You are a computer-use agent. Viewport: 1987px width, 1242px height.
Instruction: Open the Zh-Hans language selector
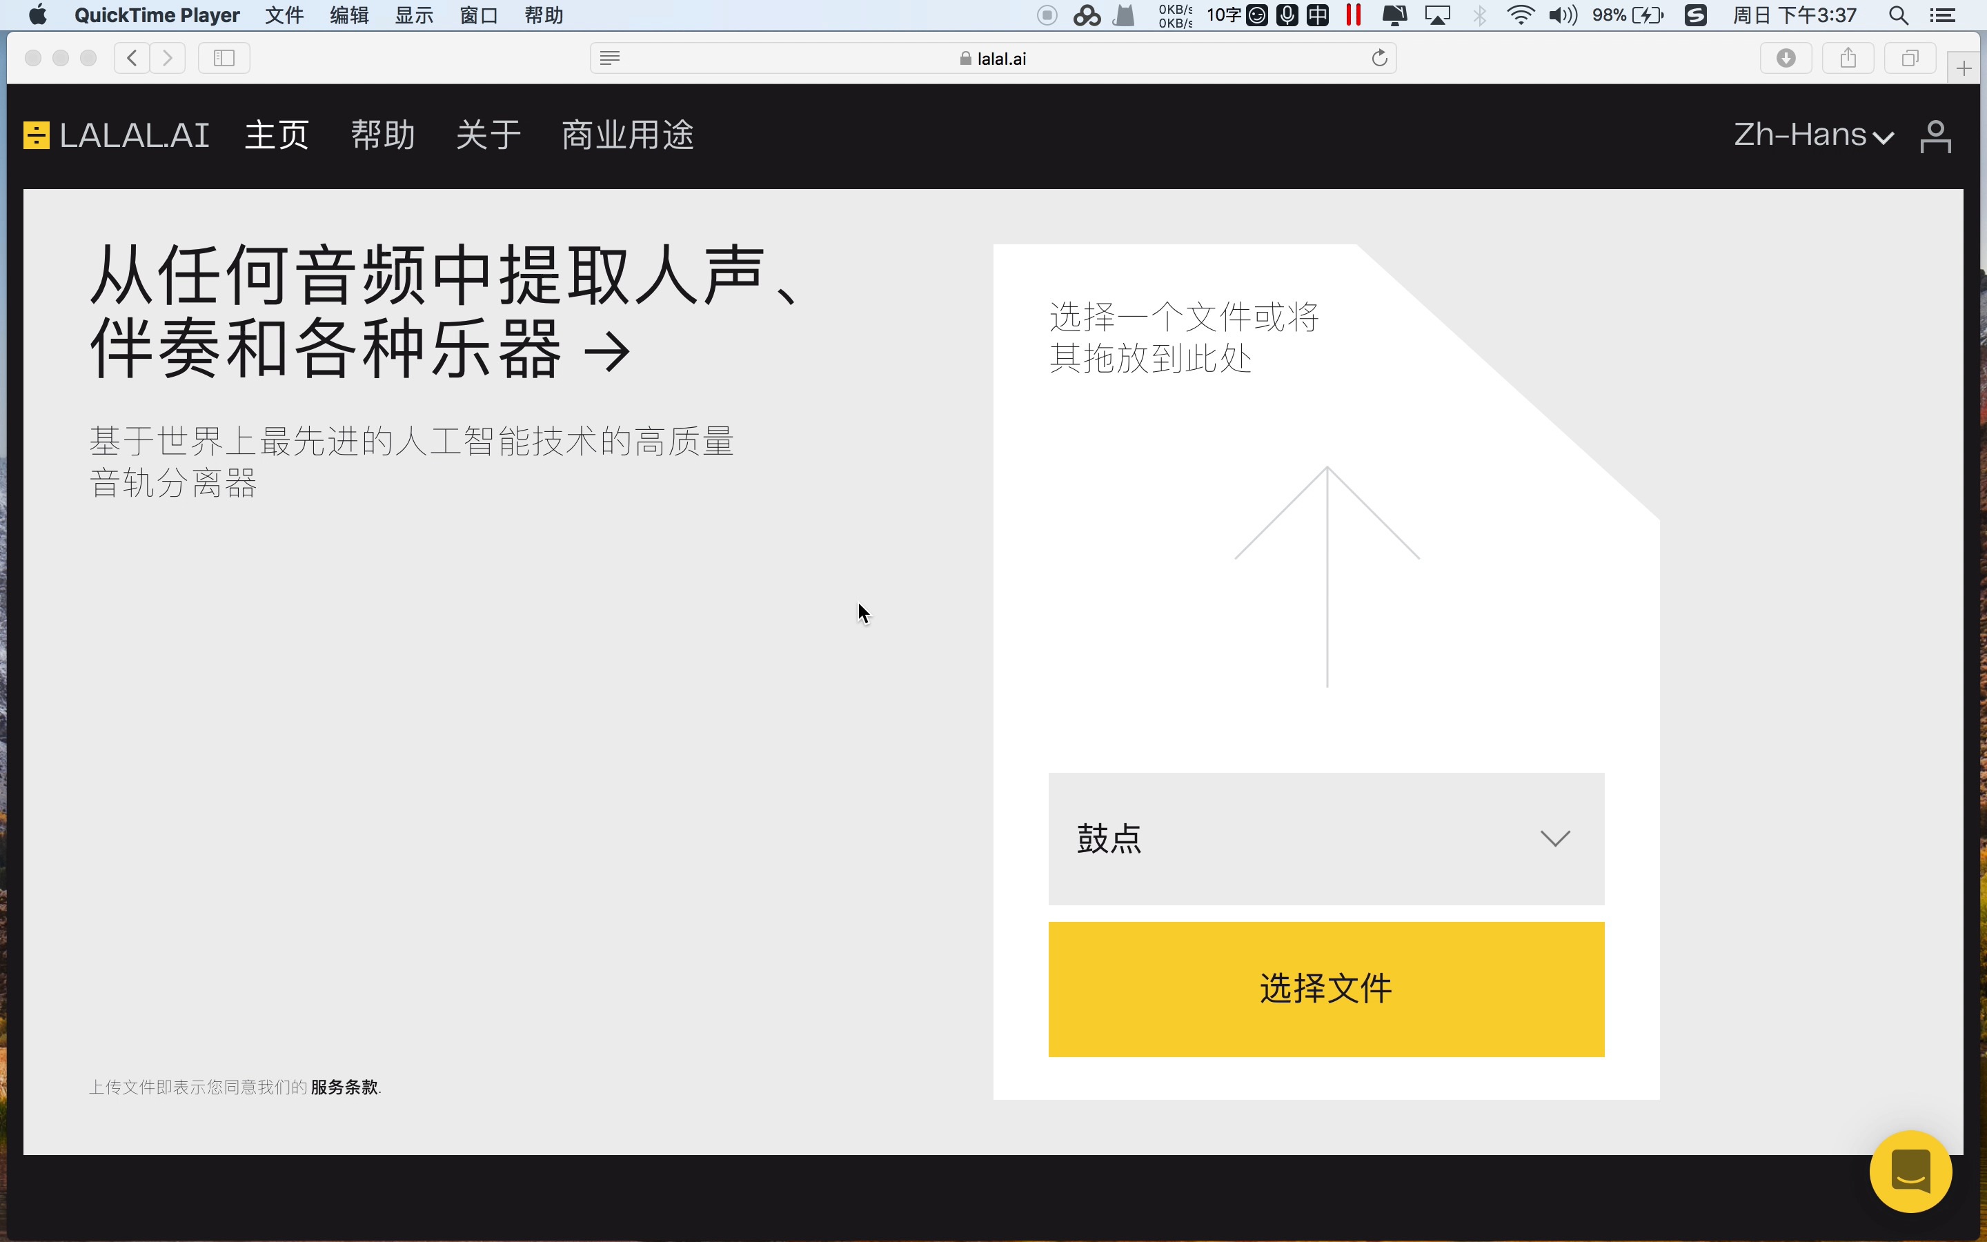[x=1813, y=135]
